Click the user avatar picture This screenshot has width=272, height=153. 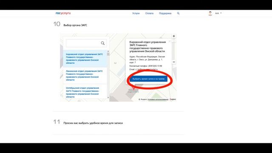pyautogui.click(x=210, y=13)
